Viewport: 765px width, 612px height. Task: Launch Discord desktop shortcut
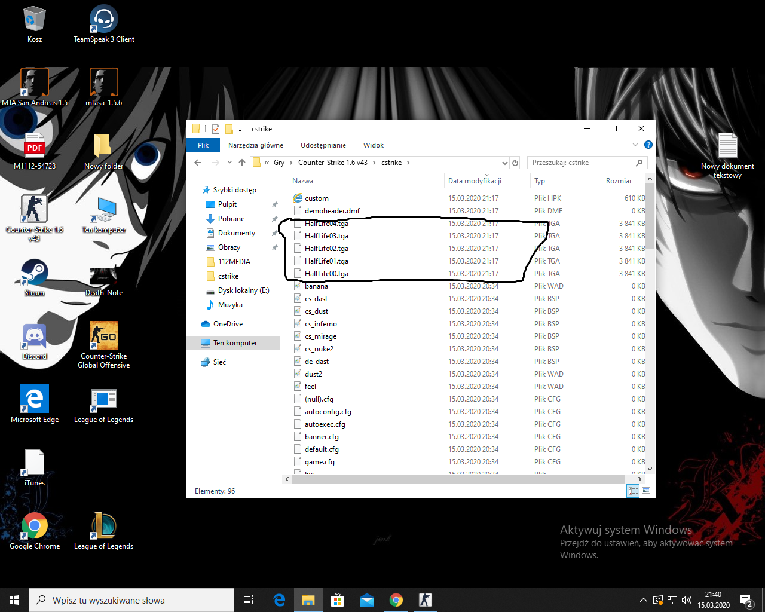35,339
